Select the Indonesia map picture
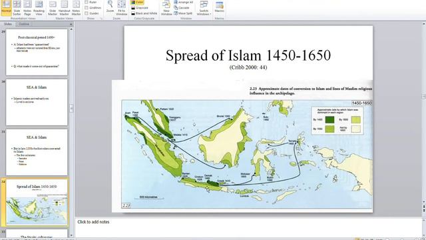Viewport: 426px width, 240px height. [242, 146]
